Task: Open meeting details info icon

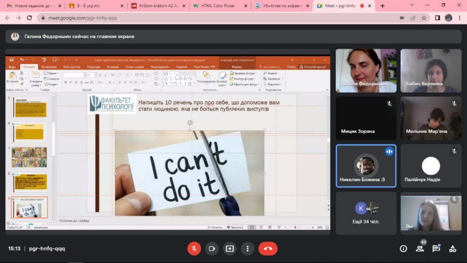Action: 403,248
